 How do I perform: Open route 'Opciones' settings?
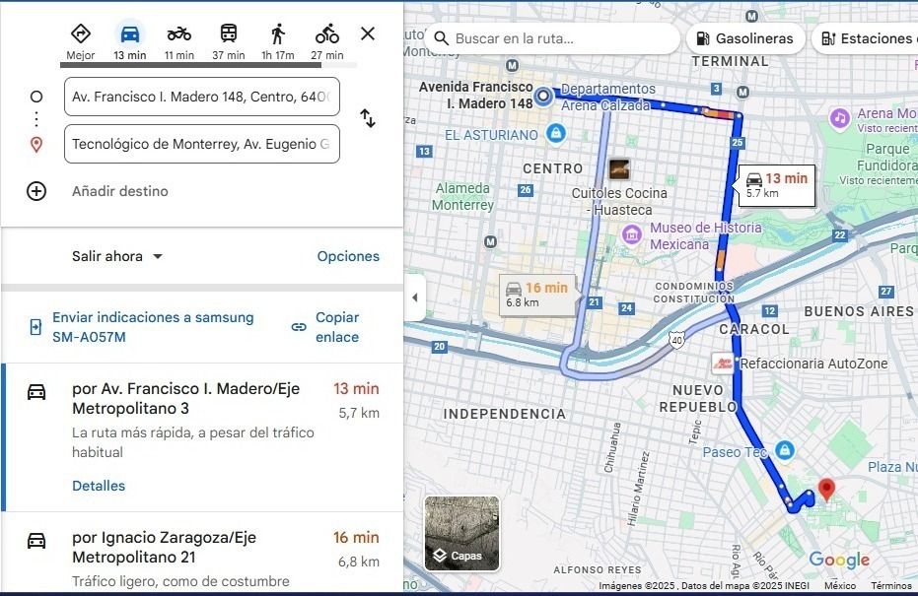(x=348, y=256)
